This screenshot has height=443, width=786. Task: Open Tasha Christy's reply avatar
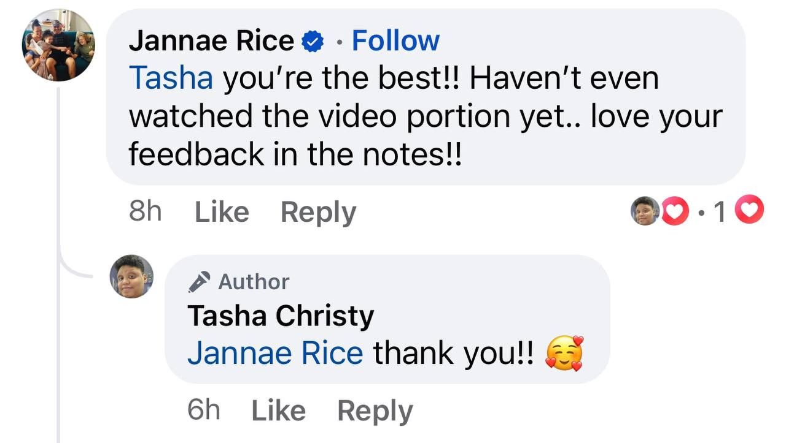131,276
